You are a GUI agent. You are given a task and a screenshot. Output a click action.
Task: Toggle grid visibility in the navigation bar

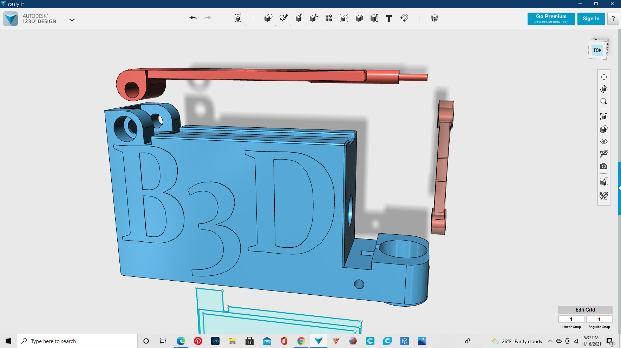(x=603, y=154)
